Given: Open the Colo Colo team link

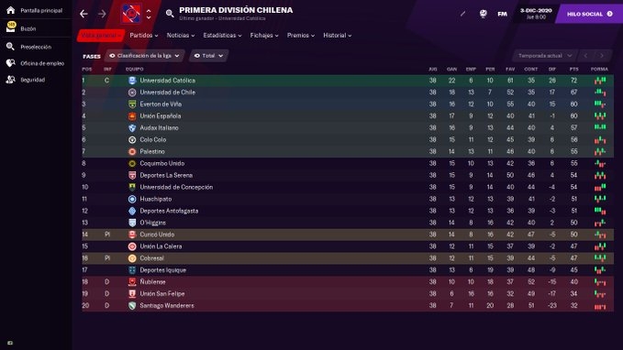Looking at the screenshot, I should coord(153,139).
